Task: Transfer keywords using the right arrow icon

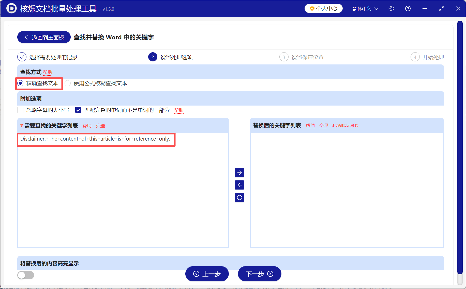Action: point(239,173)
